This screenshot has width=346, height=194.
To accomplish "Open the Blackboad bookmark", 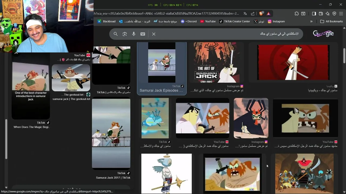I will point(106,21).
